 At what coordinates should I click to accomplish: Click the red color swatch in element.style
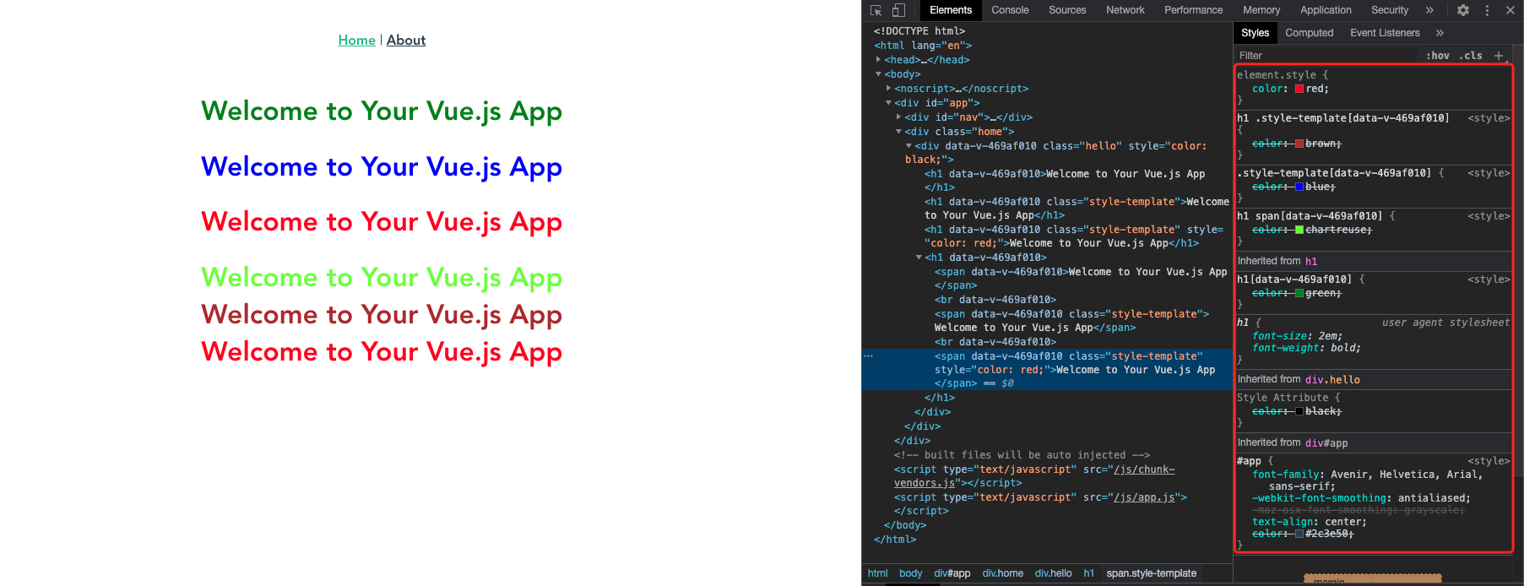tap(1299, 89)
